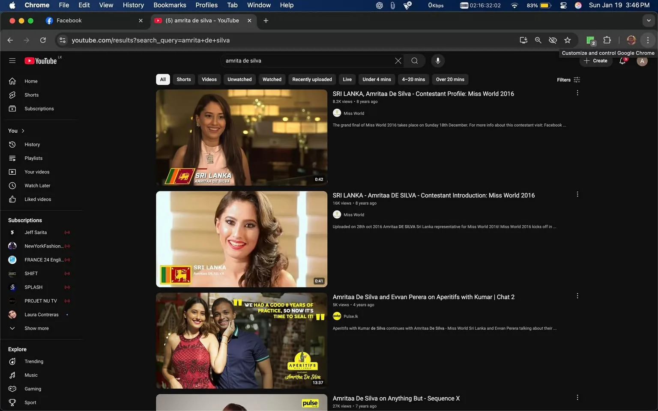Open the hamburger navigation menu
Viewport: 658px width, 411px height.
point(12,60)
